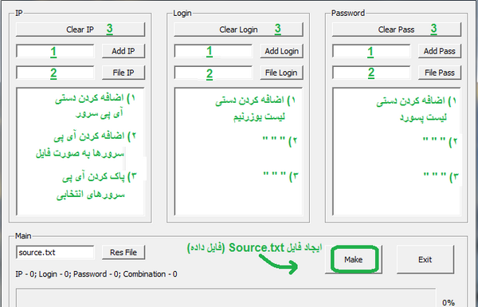
Task: Click the Add Login button
Action: click(281, 51)
